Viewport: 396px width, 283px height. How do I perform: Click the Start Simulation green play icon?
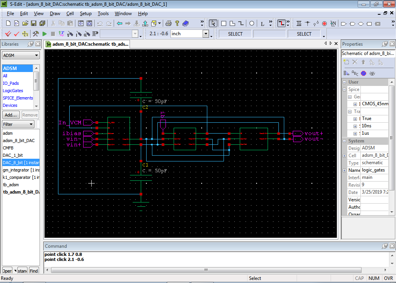[x=44, y=34]
